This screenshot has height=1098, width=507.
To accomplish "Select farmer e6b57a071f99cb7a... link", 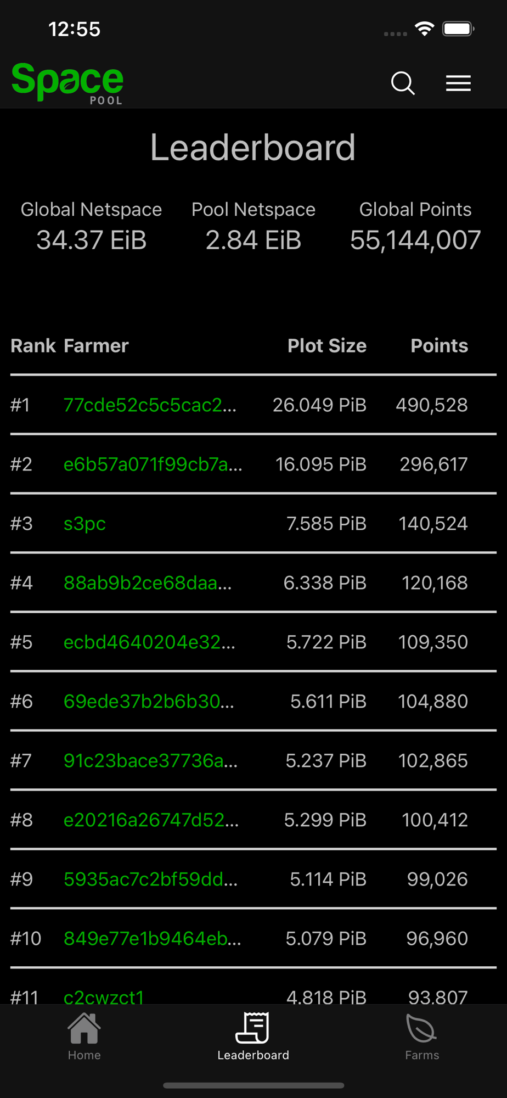I will click(153, 464).
